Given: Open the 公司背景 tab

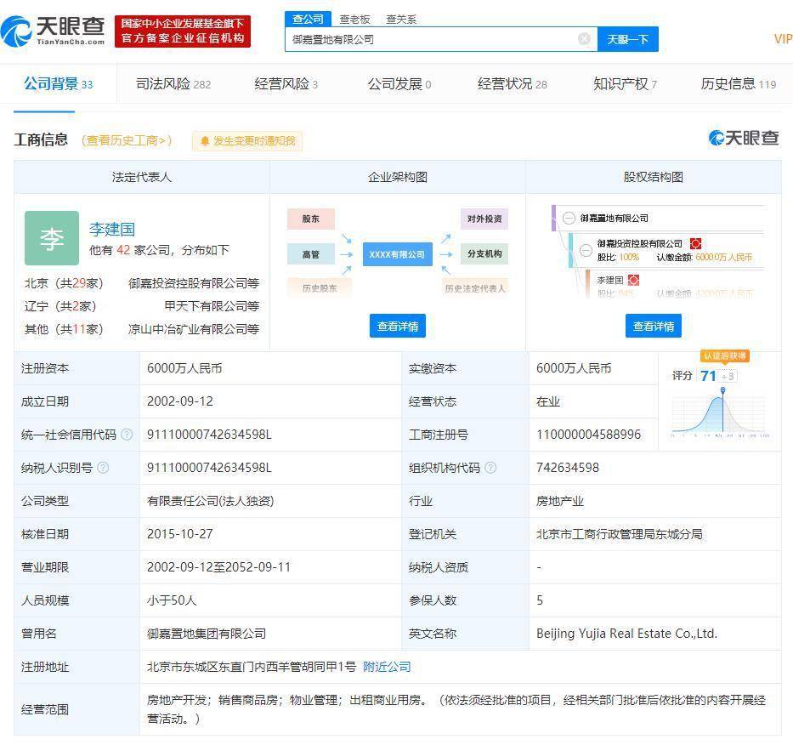Looking at the screenshot, I should [58, 84].
